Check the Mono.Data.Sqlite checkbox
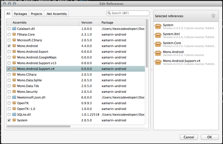 coord(9,80)
